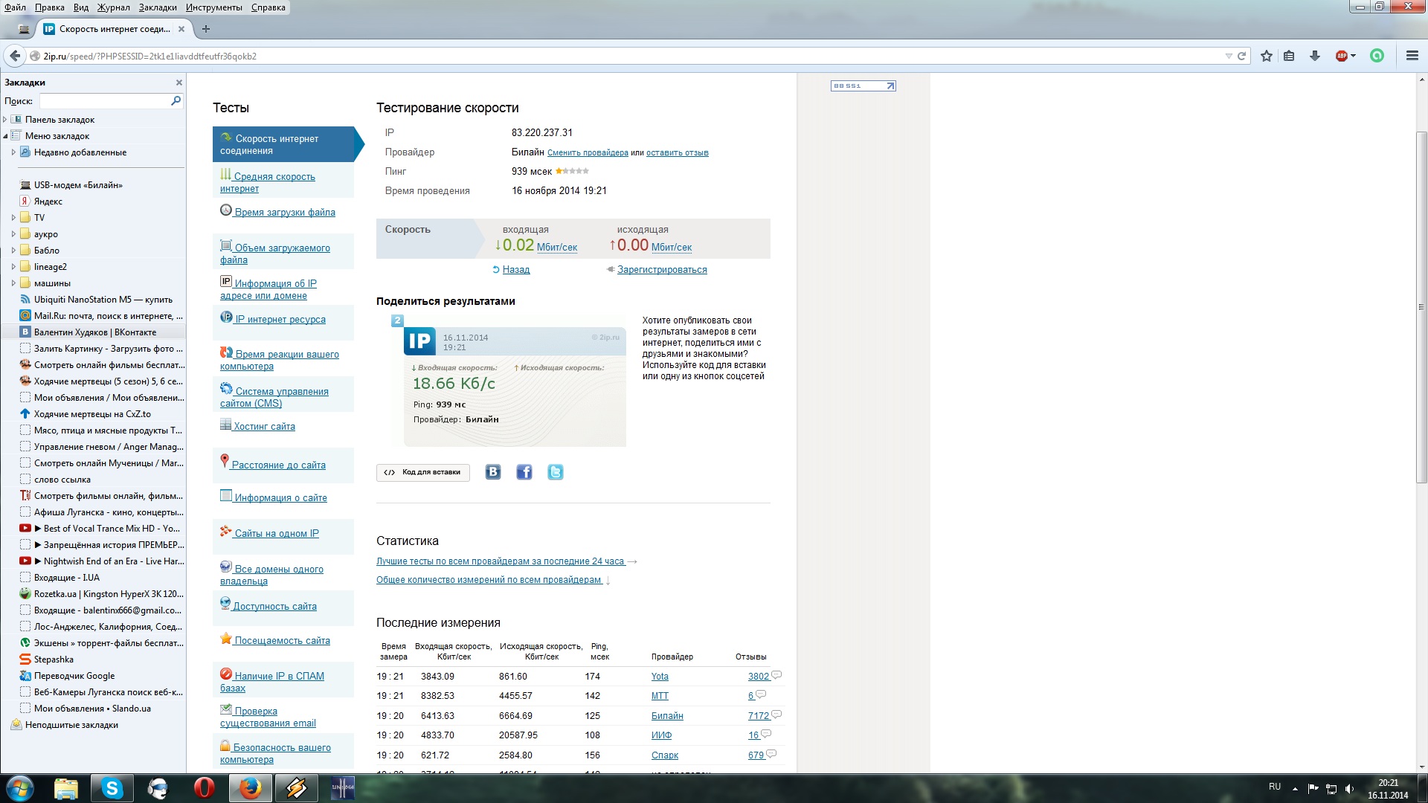Click the Сменить провайдера link
The image size is (1428, 803).
pos(588,152)
